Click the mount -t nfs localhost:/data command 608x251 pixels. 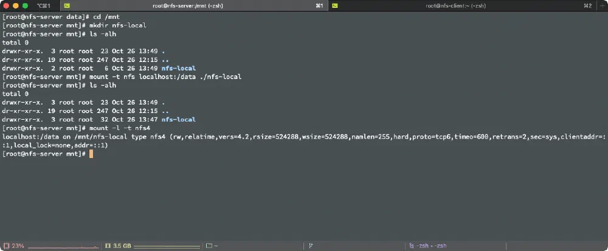click(x=165, y=77)
